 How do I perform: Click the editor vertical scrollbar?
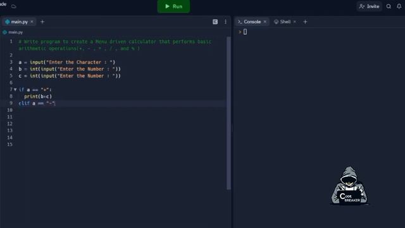[x=228, y=113]
